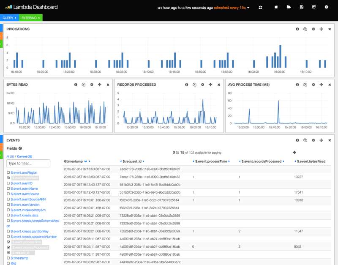This screenshot has width=338, height=265.
Task: Click the move icon on AVG PROCESS TIME panel
Action: (x=321, y=85)
